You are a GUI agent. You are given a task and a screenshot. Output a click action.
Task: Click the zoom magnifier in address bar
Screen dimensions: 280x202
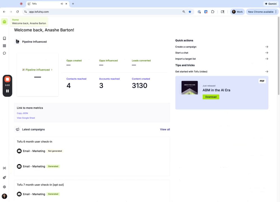click(184, 12)
